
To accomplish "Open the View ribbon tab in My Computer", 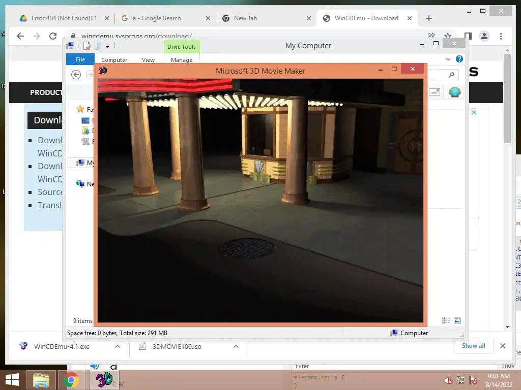I will [148, 60].
